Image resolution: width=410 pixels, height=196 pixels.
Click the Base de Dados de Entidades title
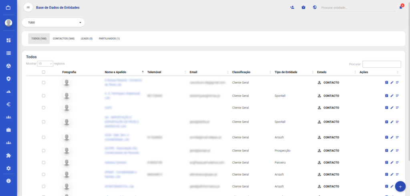(58, 8)
